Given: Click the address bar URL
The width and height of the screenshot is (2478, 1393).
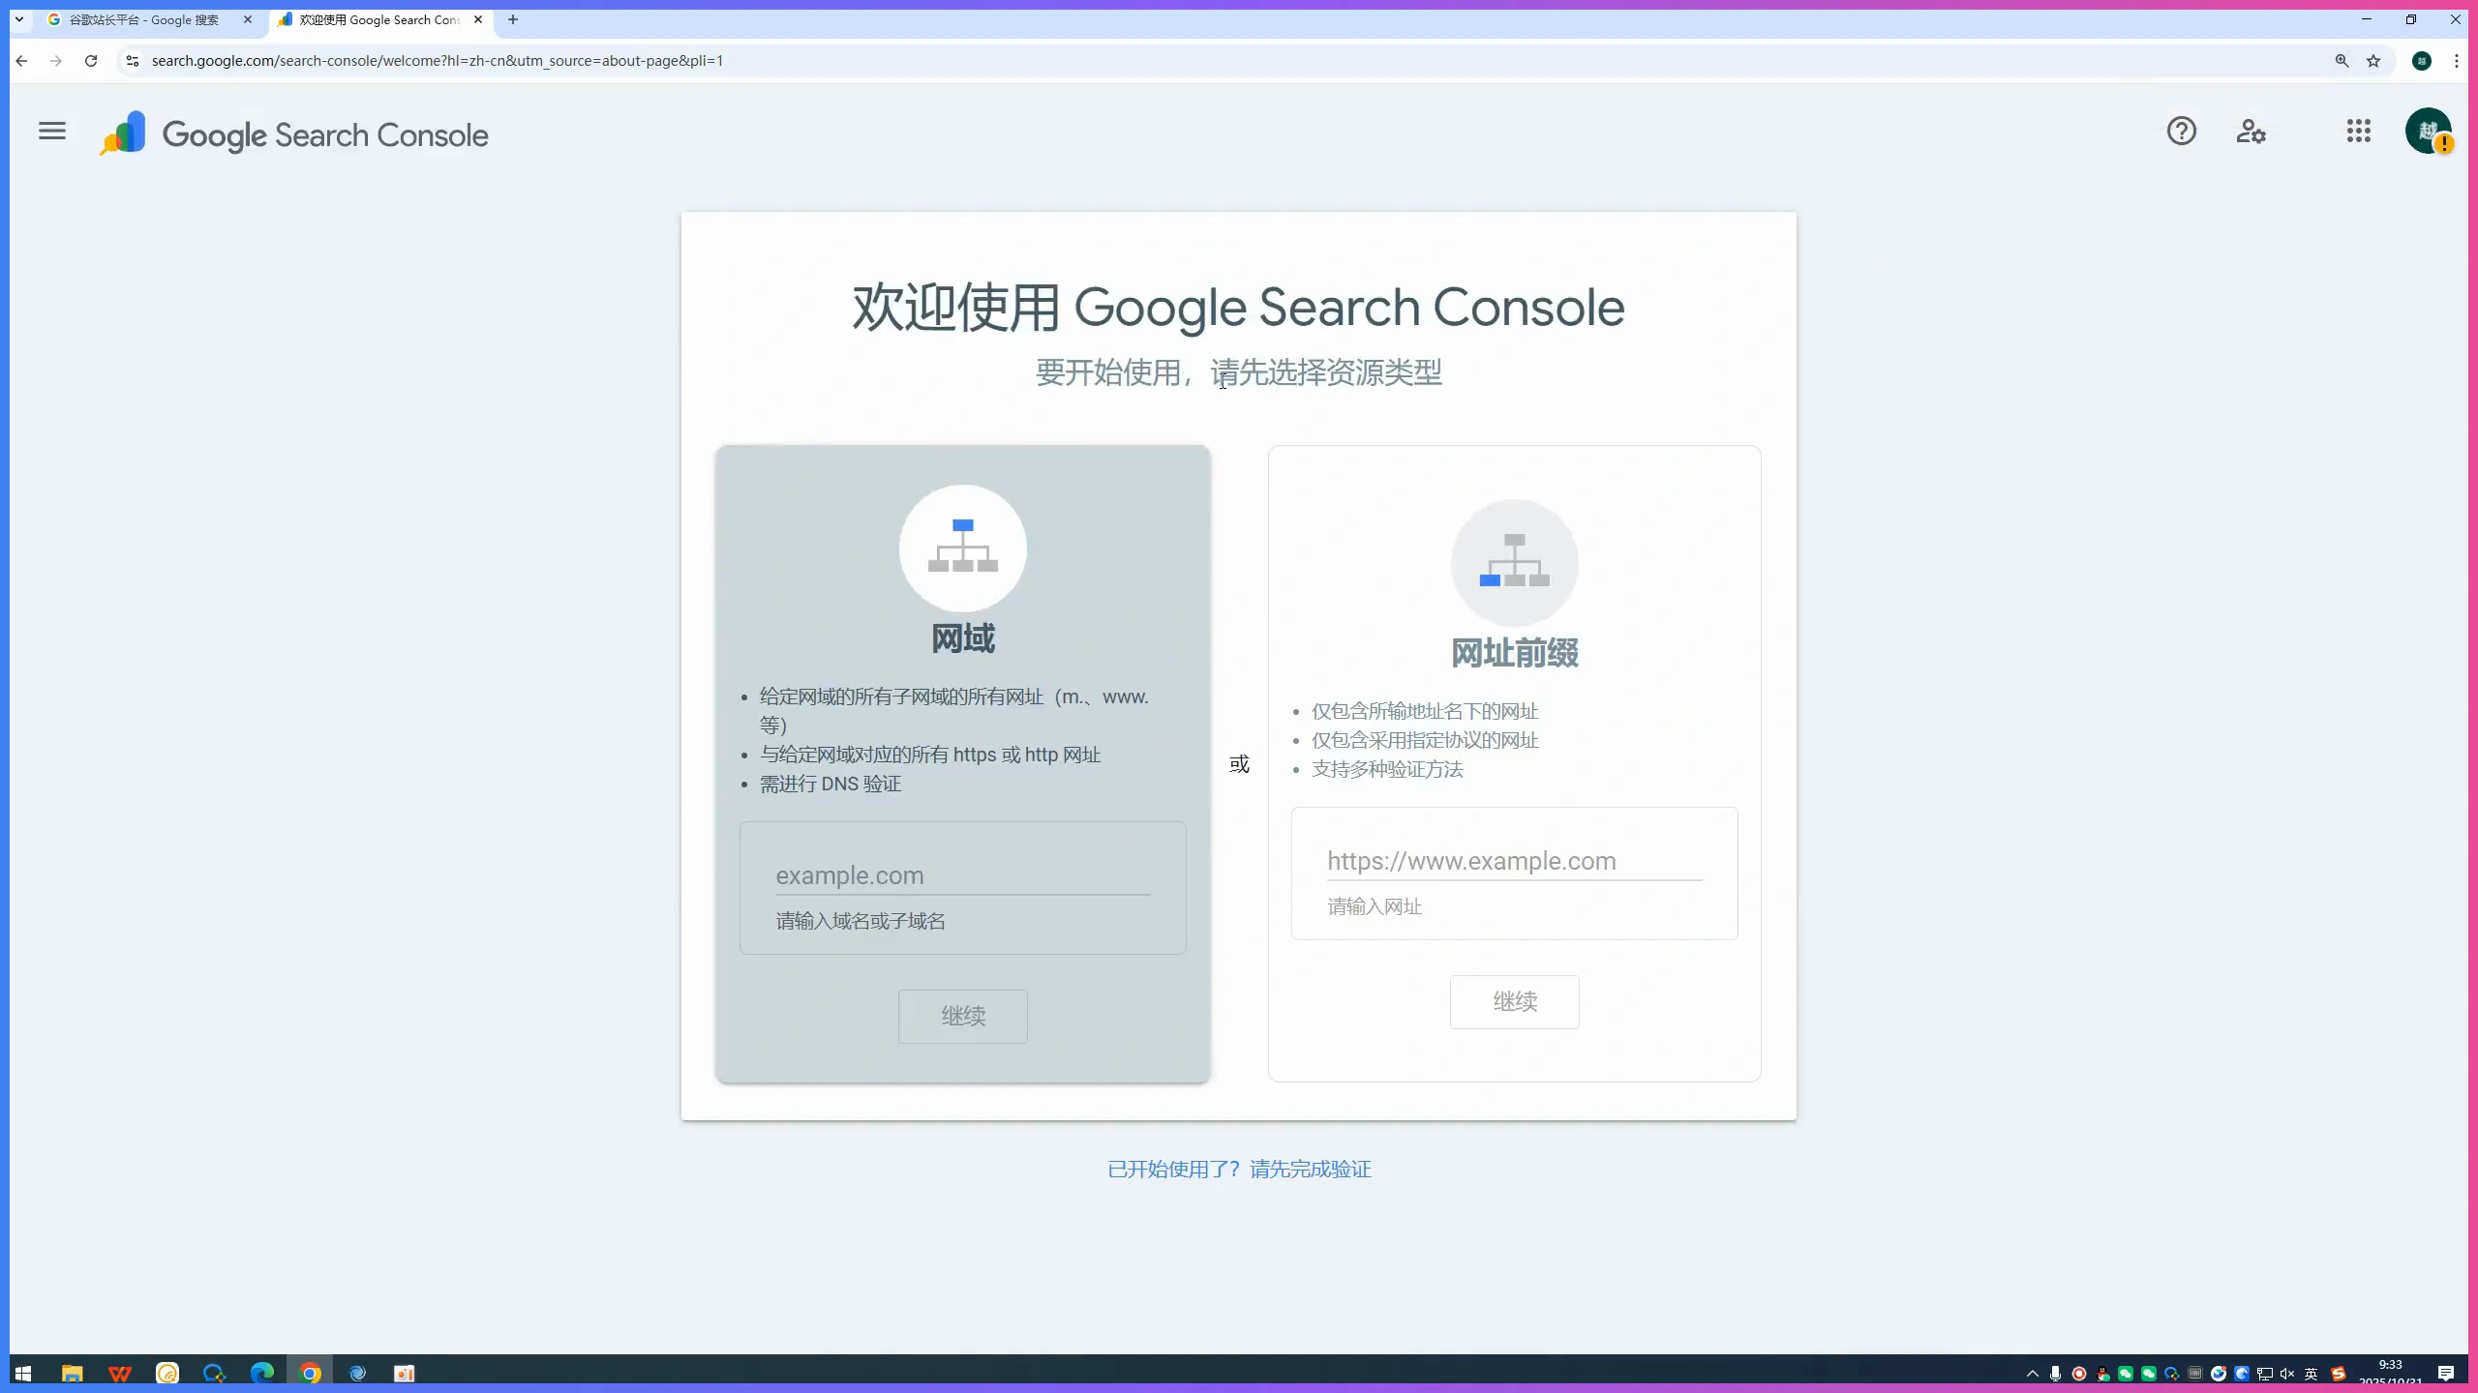Looking at the screenshot, I should (438, 61).
